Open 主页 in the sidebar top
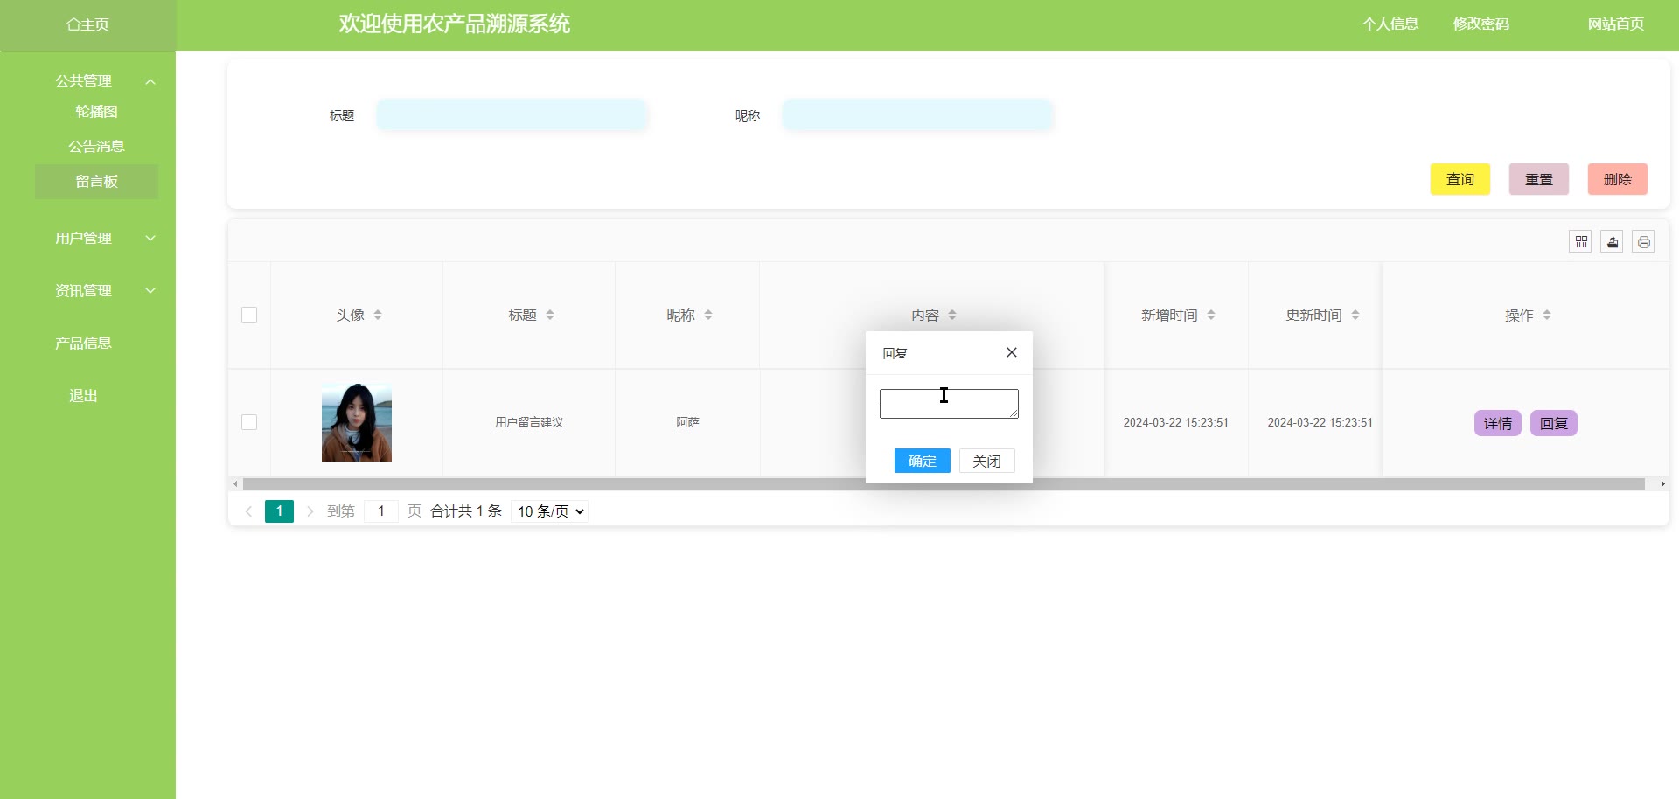 [87, 24]
